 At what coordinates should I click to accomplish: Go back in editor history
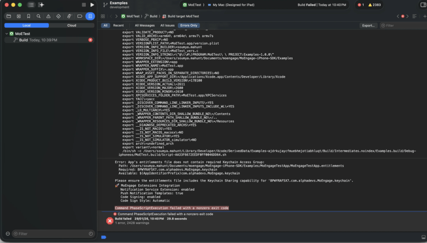pyautogui.click(x=111, y=16)
